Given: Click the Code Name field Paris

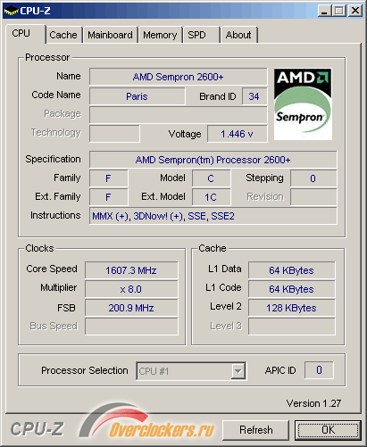Looking at the screenshot, I should point(137,96).
